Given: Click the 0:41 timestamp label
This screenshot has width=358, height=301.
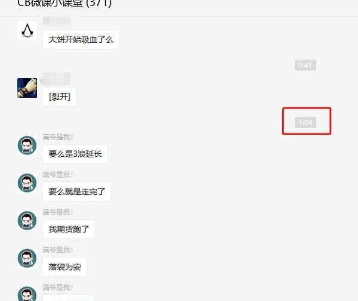Looking at the screenshot, I should [x=305, y=65].
